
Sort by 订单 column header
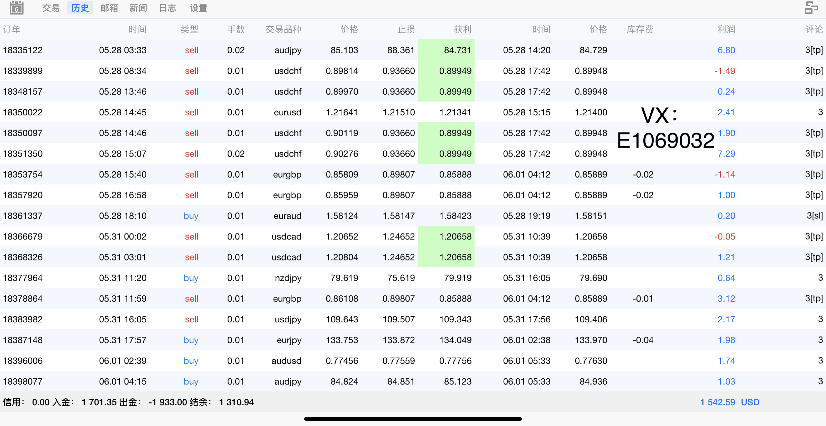click(x=12, y=29)
